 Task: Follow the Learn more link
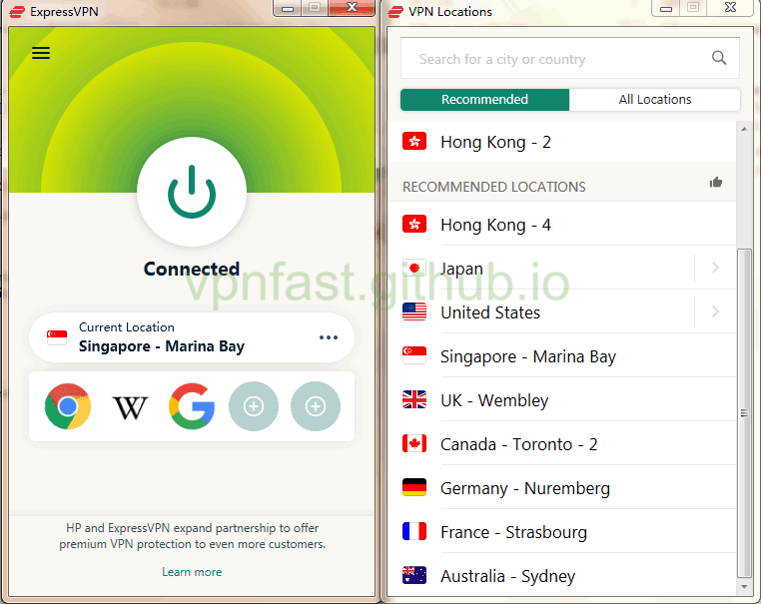(192, 572)
